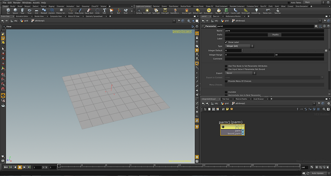This screenshot has height=176, width=331.
Task: Open the File menu
Action: 4,3
